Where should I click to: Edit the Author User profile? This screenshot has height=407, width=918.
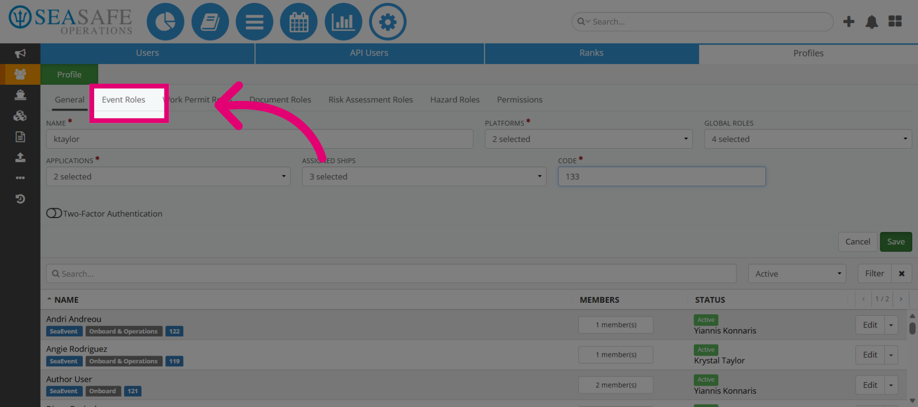point(870,385)
